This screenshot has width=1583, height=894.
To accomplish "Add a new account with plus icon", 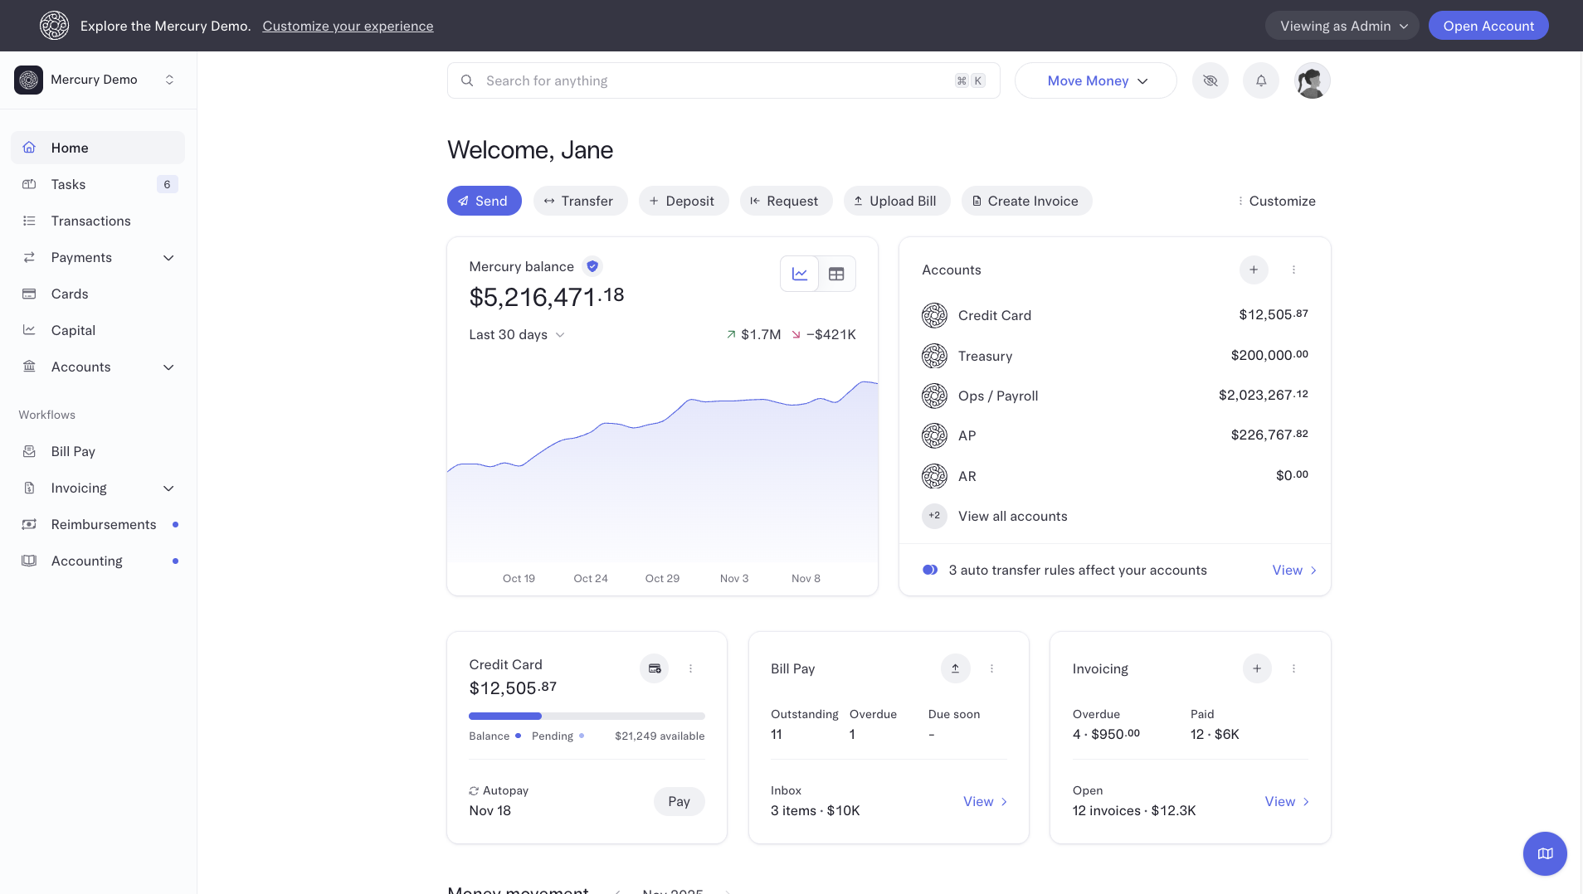I will 1254,270.
